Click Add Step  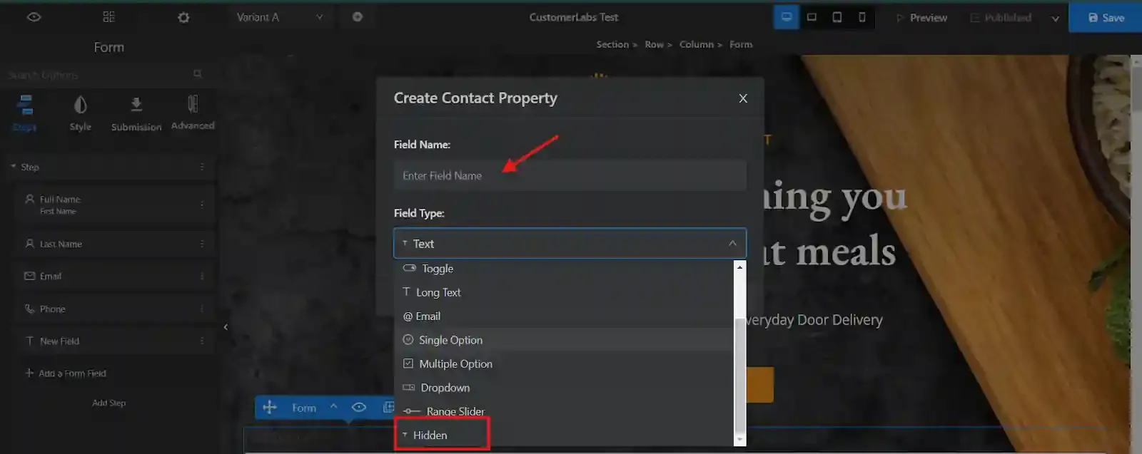coord(109,403)
